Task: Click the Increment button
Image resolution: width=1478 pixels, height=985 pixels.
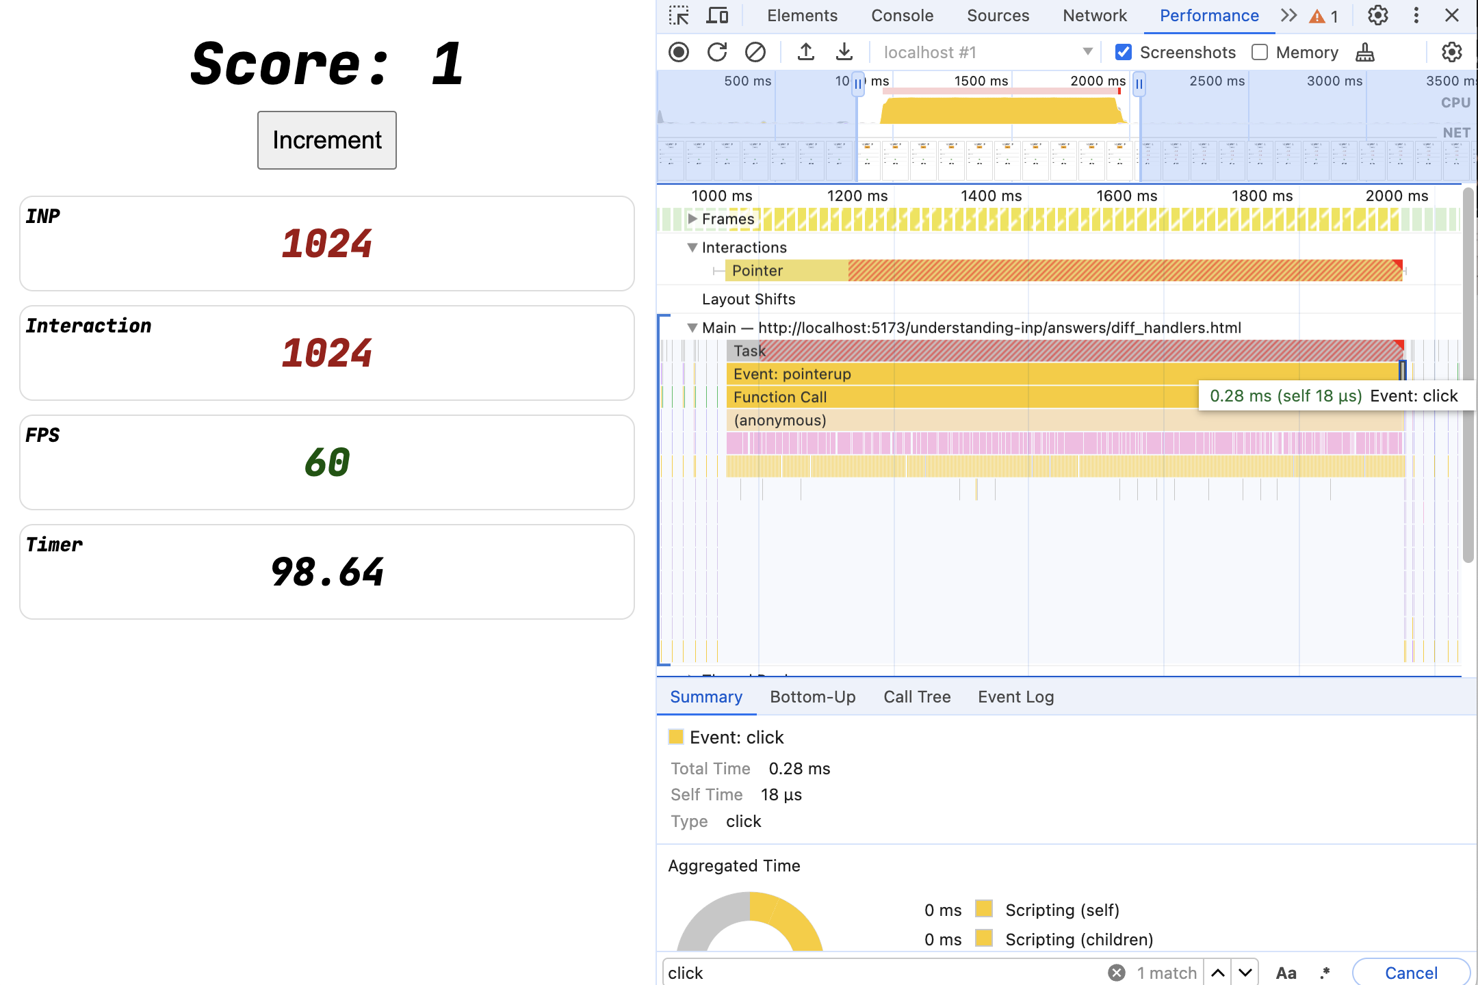Action: pyautogui.click(x=326, y=140)
